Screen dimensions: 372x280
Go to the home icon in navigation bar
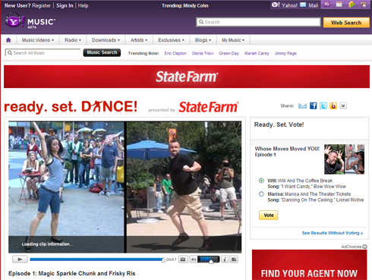click(8, 40)
